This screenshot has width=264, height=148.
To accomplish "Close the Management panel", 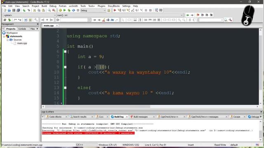I will tap(38, 24).
